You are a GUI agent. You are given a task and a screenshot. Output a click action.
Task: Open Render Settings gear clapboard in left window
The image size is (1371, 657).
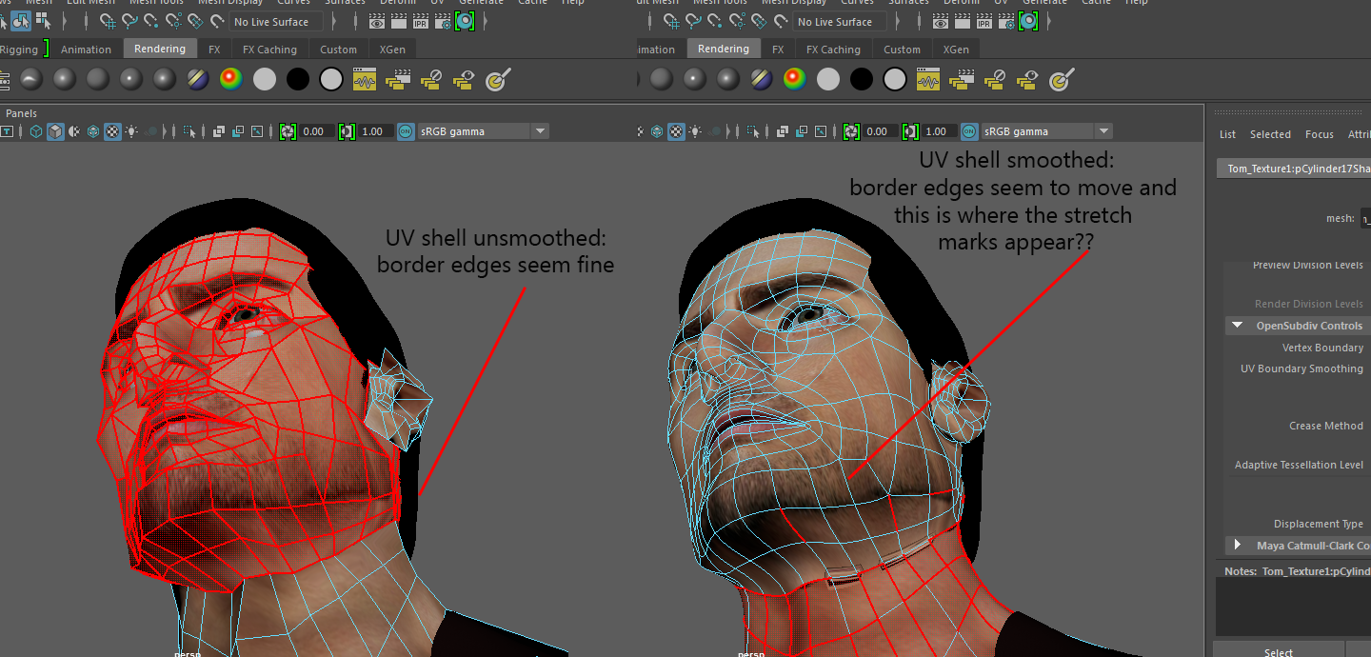tap(443, 20)
